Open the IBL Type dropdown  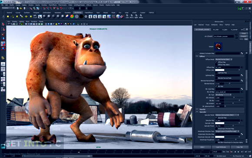click(x=223, y=95)
